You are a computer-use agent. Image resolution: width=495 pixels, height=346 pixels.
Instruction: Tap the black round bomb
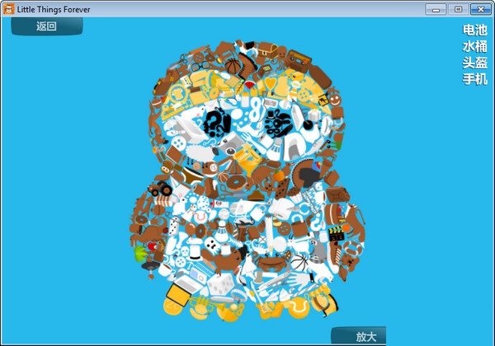click(307, 124)
